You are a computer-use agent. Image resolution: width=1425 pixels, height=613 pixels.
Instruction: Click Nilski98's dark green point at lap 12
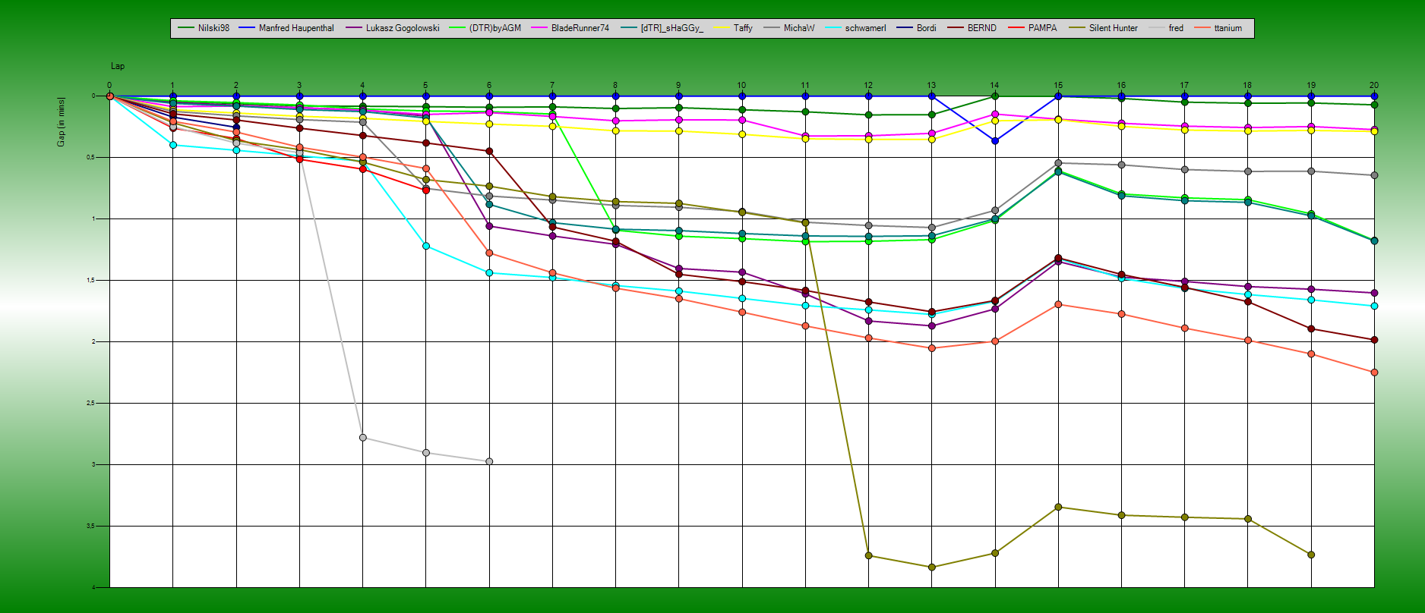coord(869,115)
